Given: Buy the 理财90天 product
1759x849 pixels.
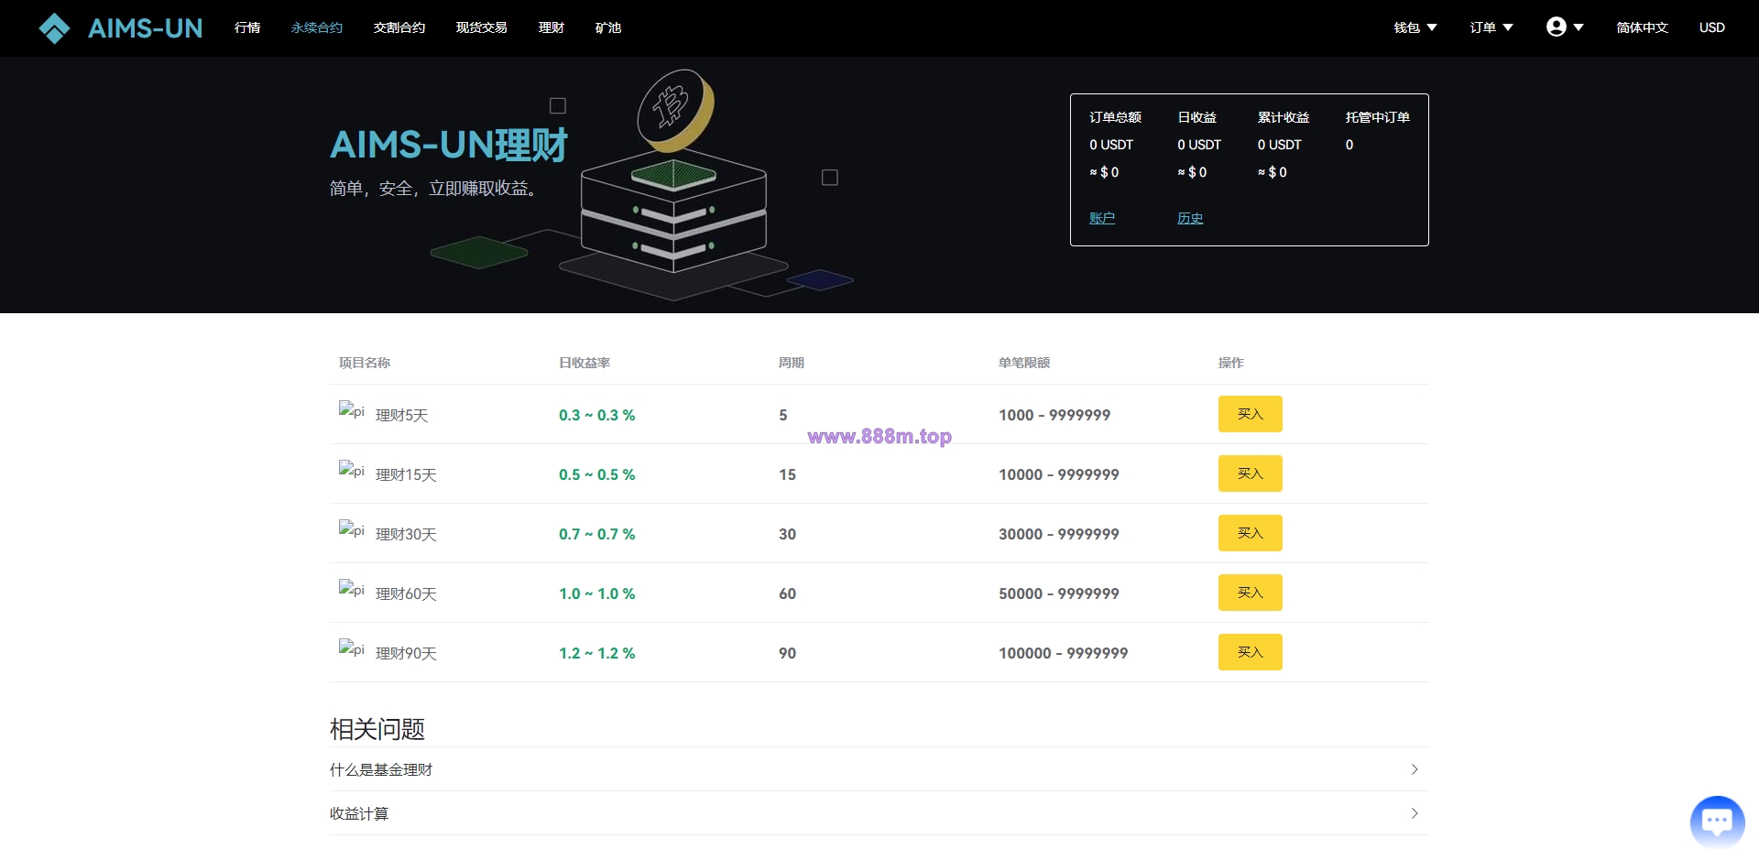Looking at the screenshot, I should point(1250,652).
